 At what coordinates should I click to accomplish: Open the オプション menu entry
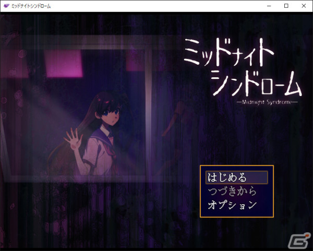[x=232, y=205]
